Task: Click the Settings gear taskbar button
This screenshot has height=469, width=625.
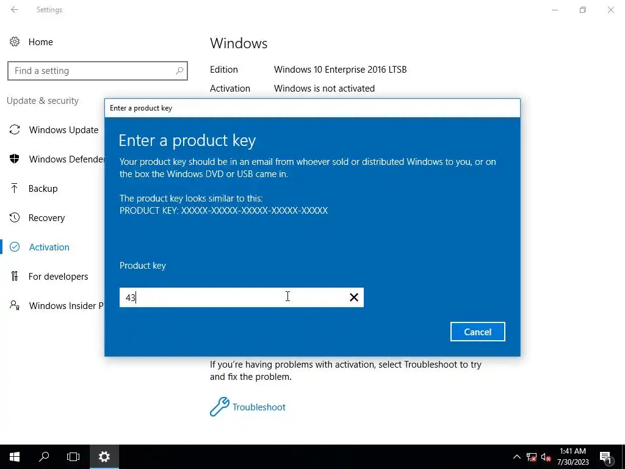Action: click(104, 457)
